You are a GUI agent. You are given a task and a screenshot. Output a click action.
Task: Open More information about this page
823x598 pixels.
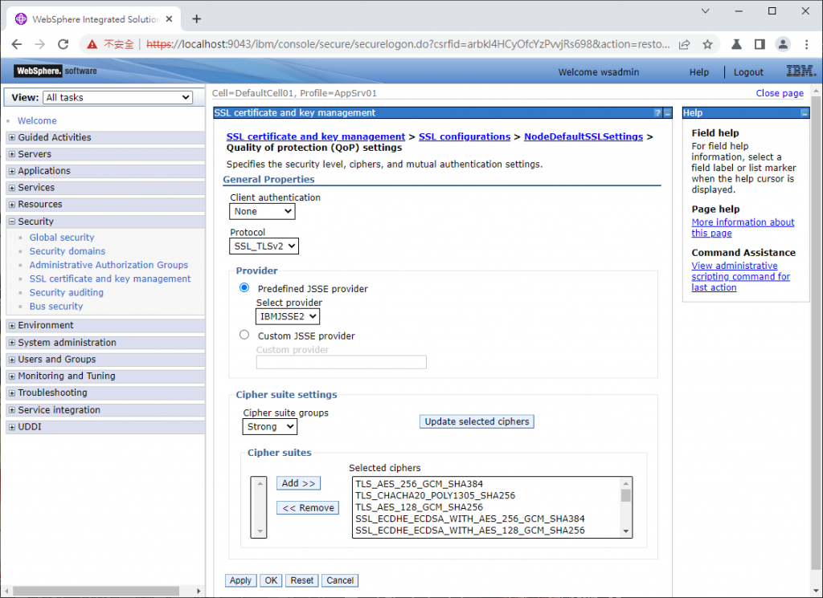tap(743, 227)
